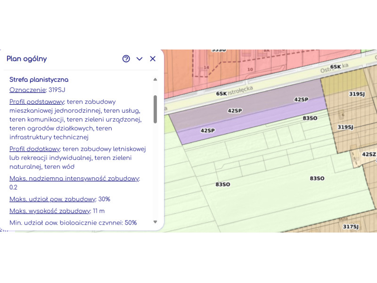
Task: Select the 42SZ zone label on the map
Action: [369, 154]
